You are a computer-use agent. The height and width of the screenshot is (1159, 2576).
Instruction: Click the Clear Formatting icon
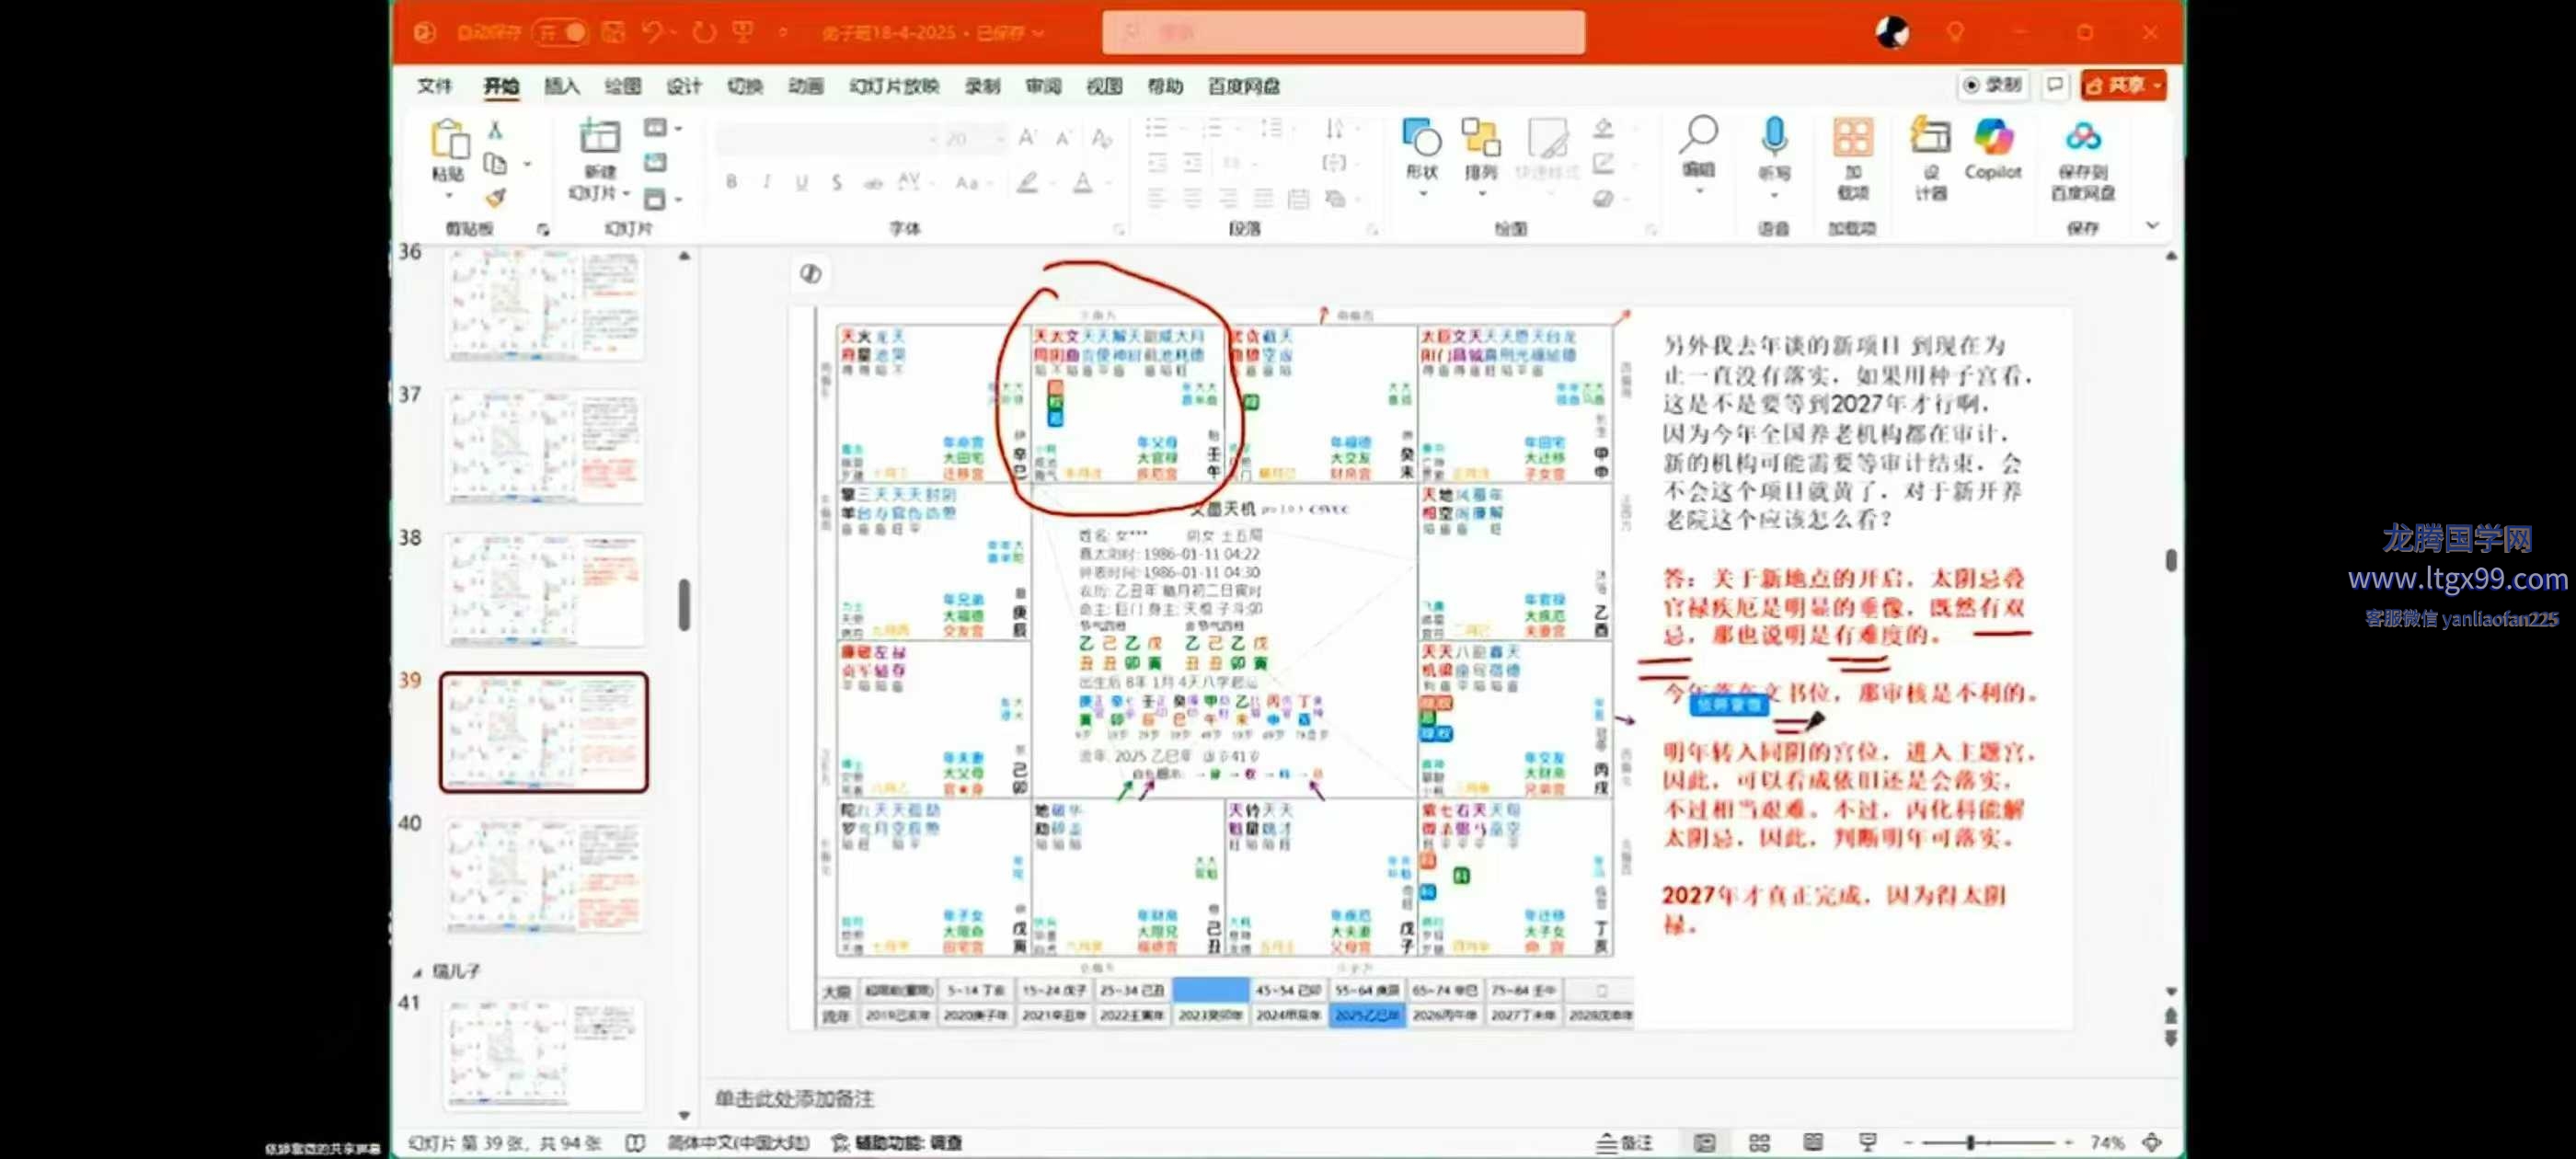[x=1101, y=137]
